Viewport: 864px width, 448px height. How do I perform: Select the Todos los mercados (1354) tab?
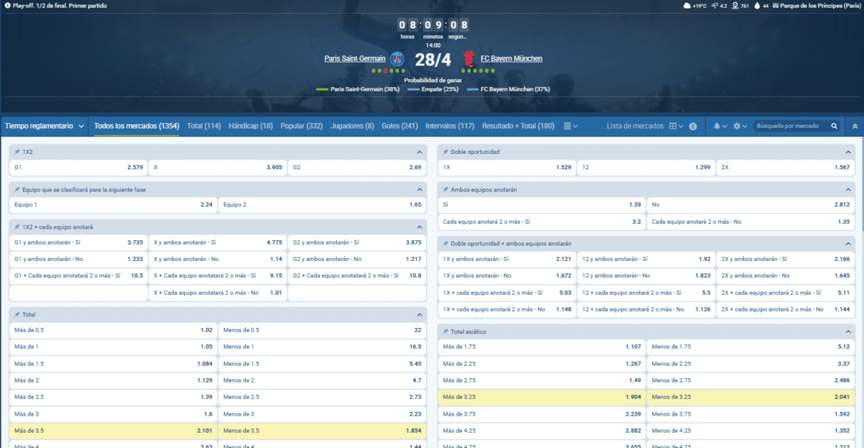tap(137, 126)
